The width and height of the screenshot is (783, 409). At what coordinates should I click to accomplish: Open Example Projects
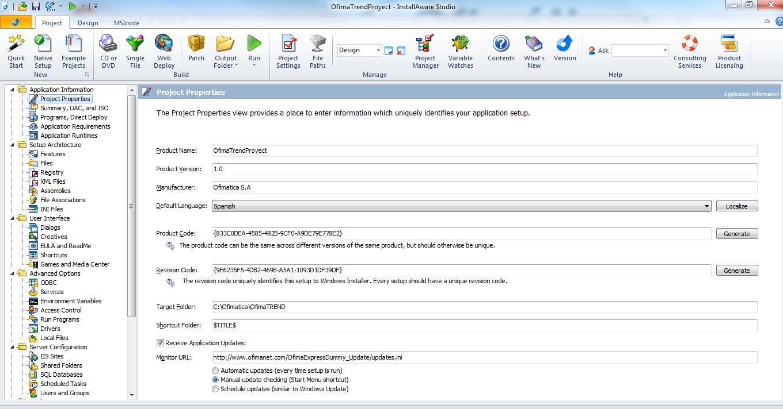coord(74,51)
